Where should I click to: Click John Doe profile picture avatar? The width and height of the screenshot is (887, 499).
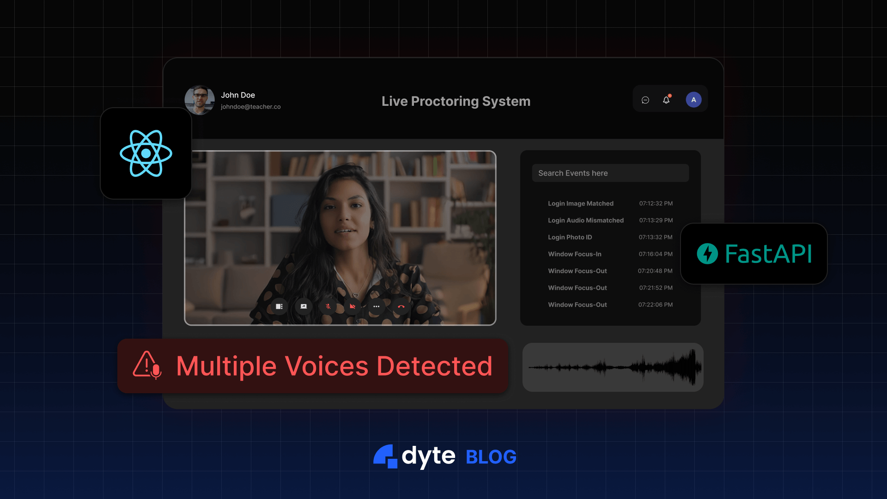click(x=199, y=99)
